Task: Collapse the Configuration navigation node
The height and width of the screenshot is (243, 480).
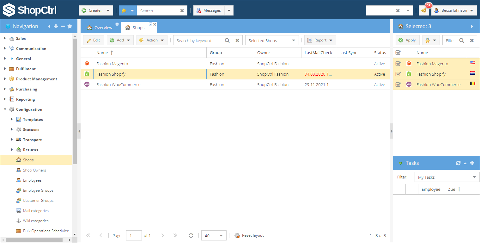Action: click(5, 109)
